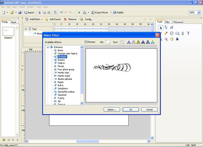Click the effects list scroll up arrow
The width and height of the screenshot is (203, 147).
point(82,47)
